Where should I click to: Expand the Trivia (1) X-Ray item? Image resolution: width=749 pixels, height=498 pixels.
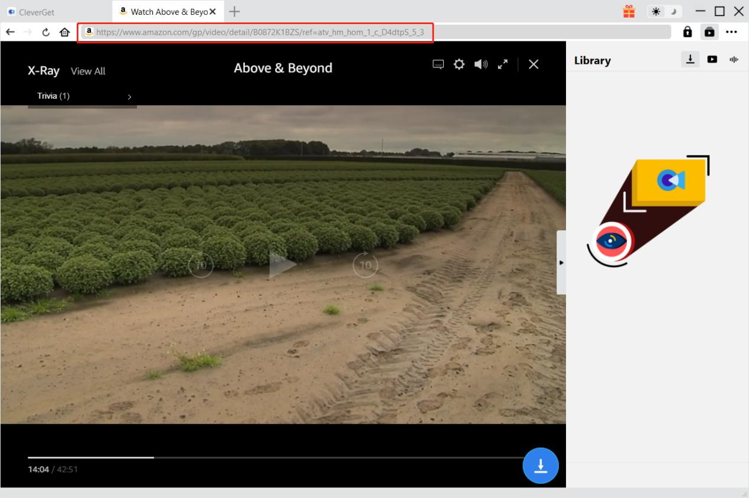pos(83,96)
